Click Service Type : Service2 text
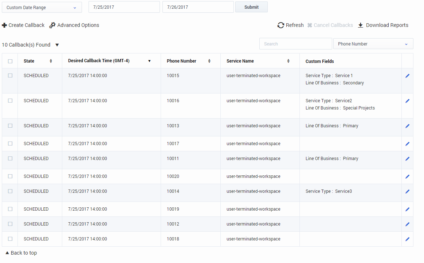Image resolution: width=424 pixels, height=263 pixels. tap(329, 101)
